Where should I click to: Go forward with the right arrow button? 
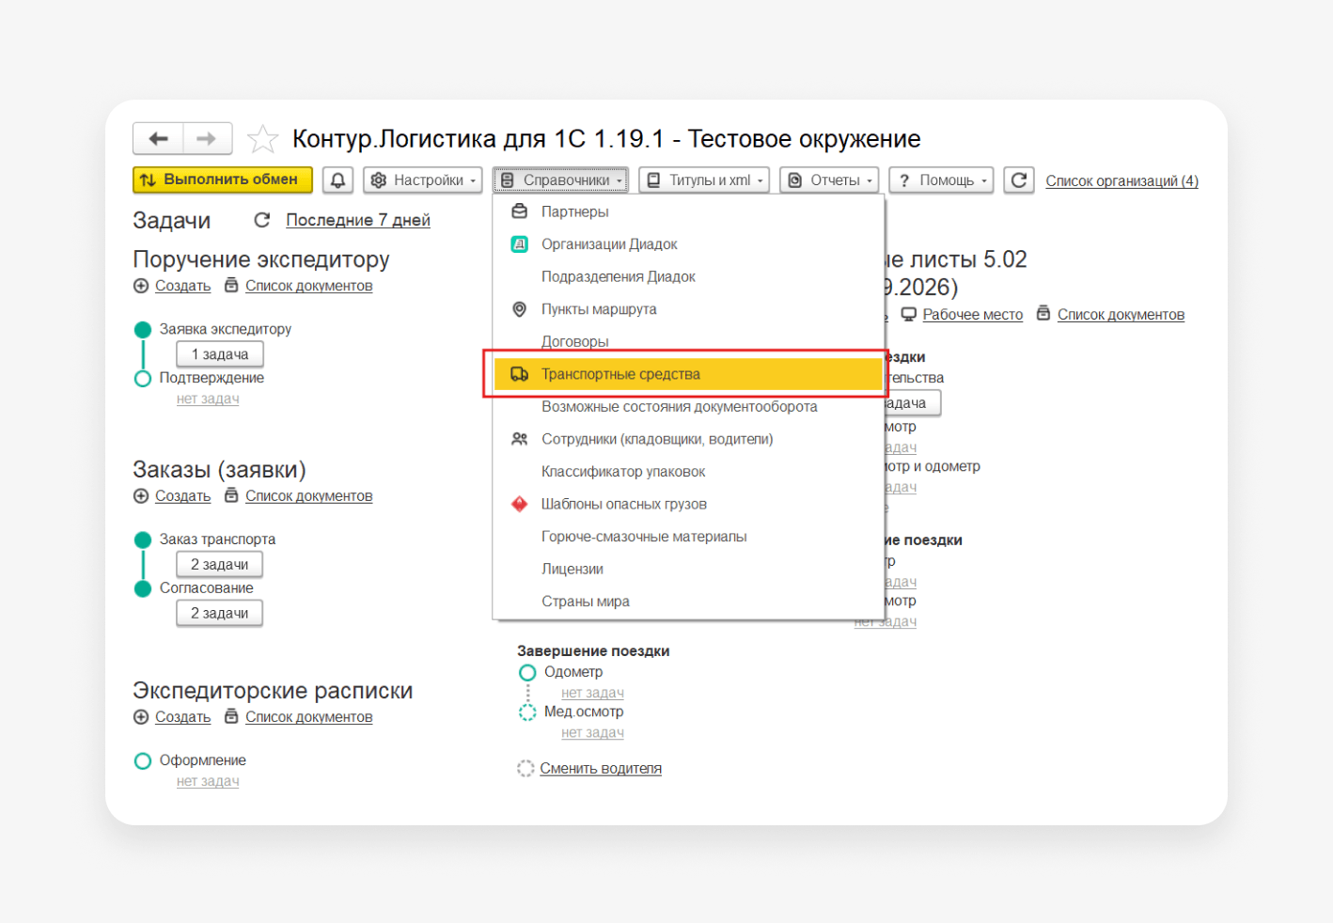click(x=207, y=139)
